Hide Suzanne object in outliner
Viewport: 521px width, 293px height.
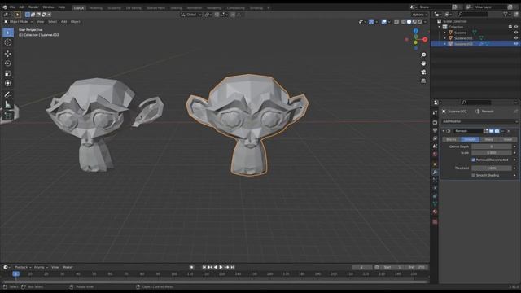516,33
